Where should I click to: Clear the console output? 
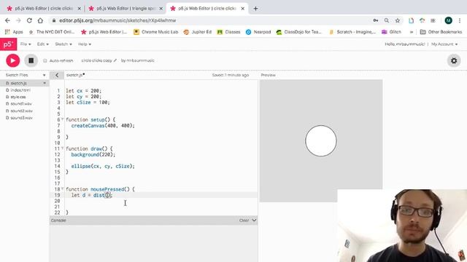click(244, 221)
